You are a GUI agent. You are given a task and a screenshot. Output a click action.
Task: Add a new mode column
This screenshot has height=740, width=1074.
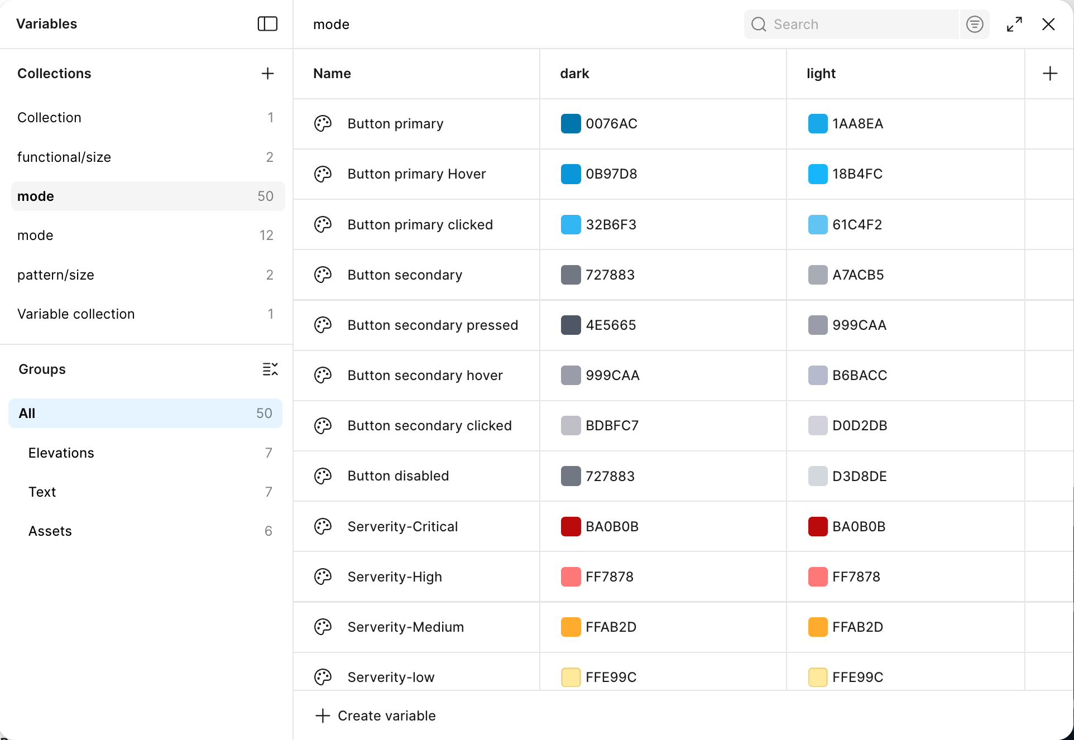(1049, 74)
